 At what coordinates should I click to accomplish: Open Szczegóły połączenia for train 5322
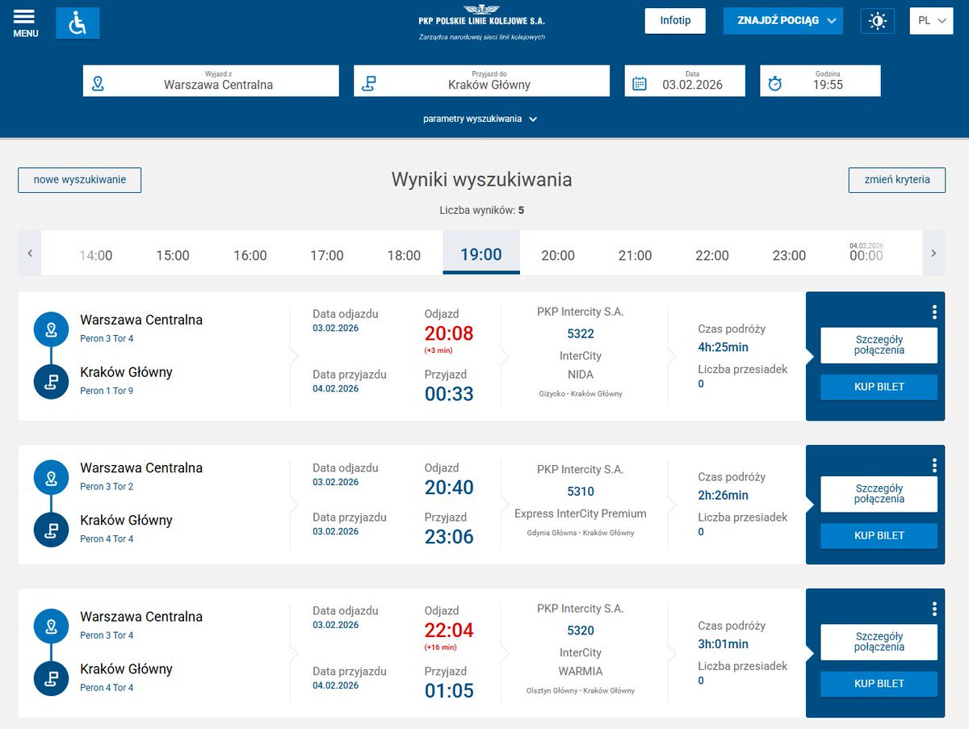(879, 346)
